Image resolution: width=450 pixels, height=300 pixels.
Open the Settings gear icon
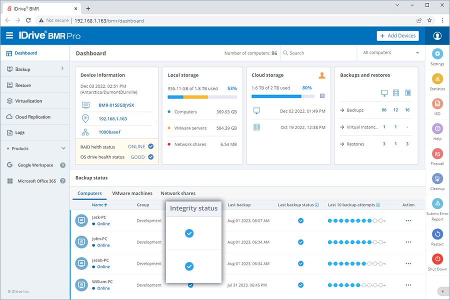pos(437,53)
